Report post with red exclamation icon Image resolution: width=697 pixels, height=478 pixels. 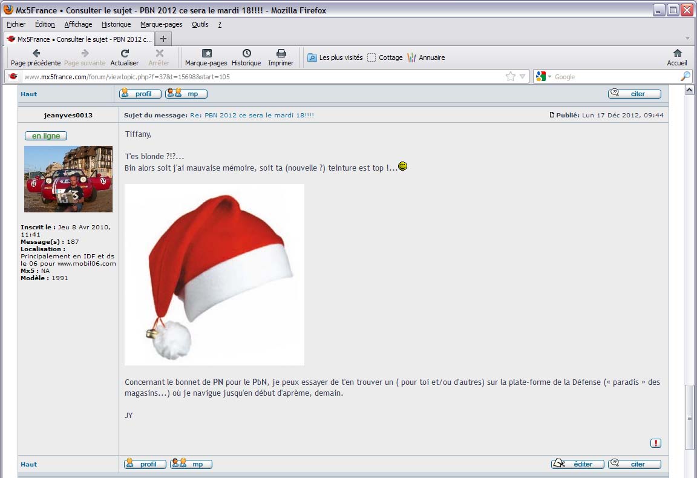pyautogui.click(x=656, y=443)
